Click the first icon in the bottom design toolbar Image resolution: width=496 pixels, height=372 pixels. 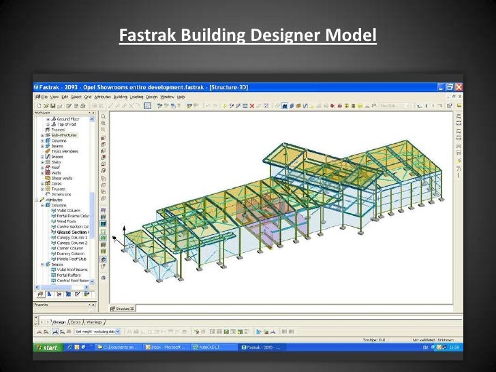40,332
